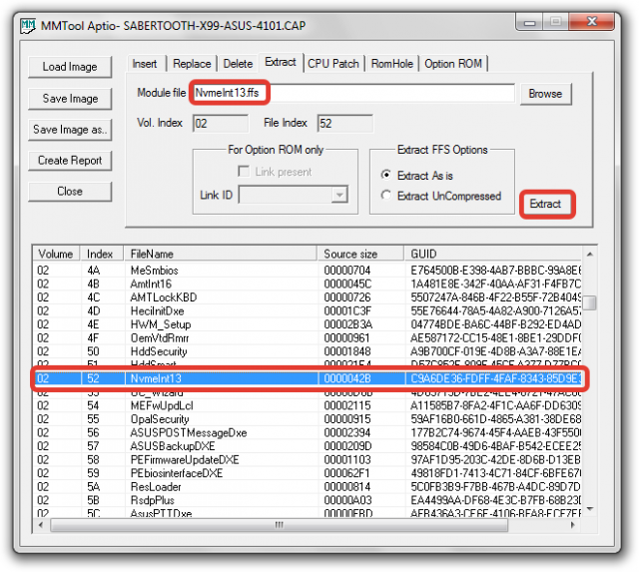The height and width of the screenshot is (572, 639).
Task: Click the horizontal scroll right arrow
Action: tap(572, 525)
